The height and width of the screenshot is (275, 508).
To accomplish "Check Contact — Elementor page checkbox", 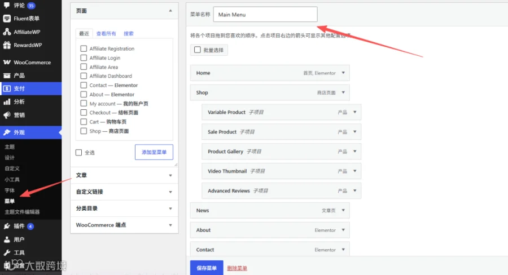I will point(84,85).
